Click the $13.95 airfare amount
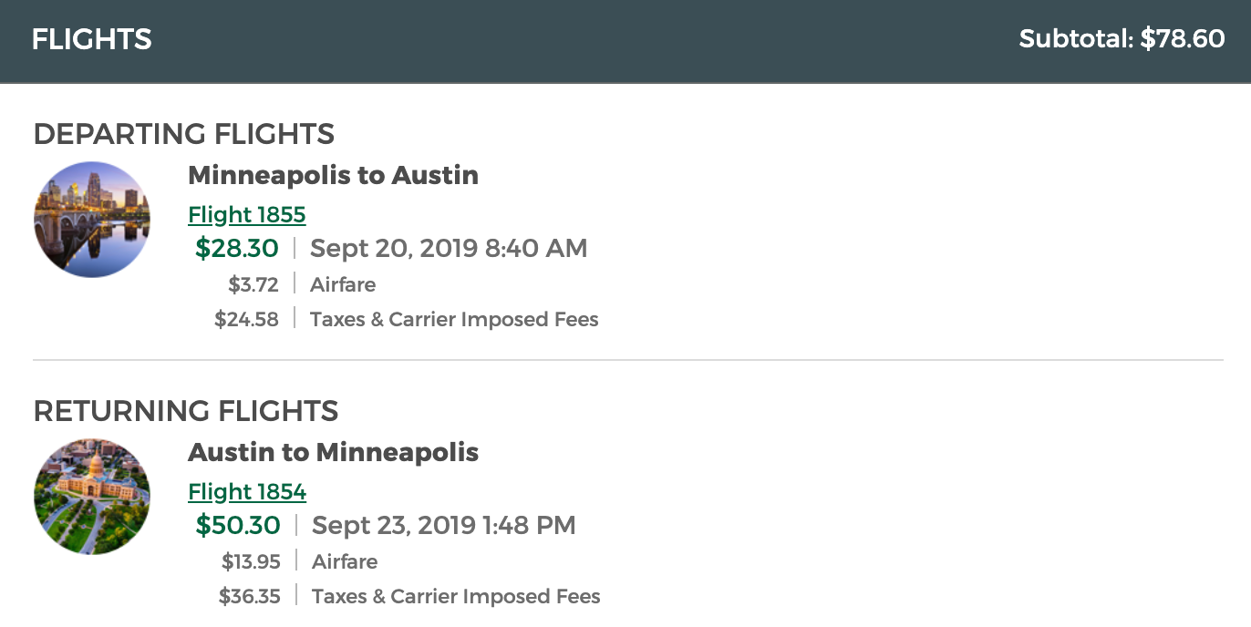The height and width of the screenshot is (627, 1251). point(251,561)
